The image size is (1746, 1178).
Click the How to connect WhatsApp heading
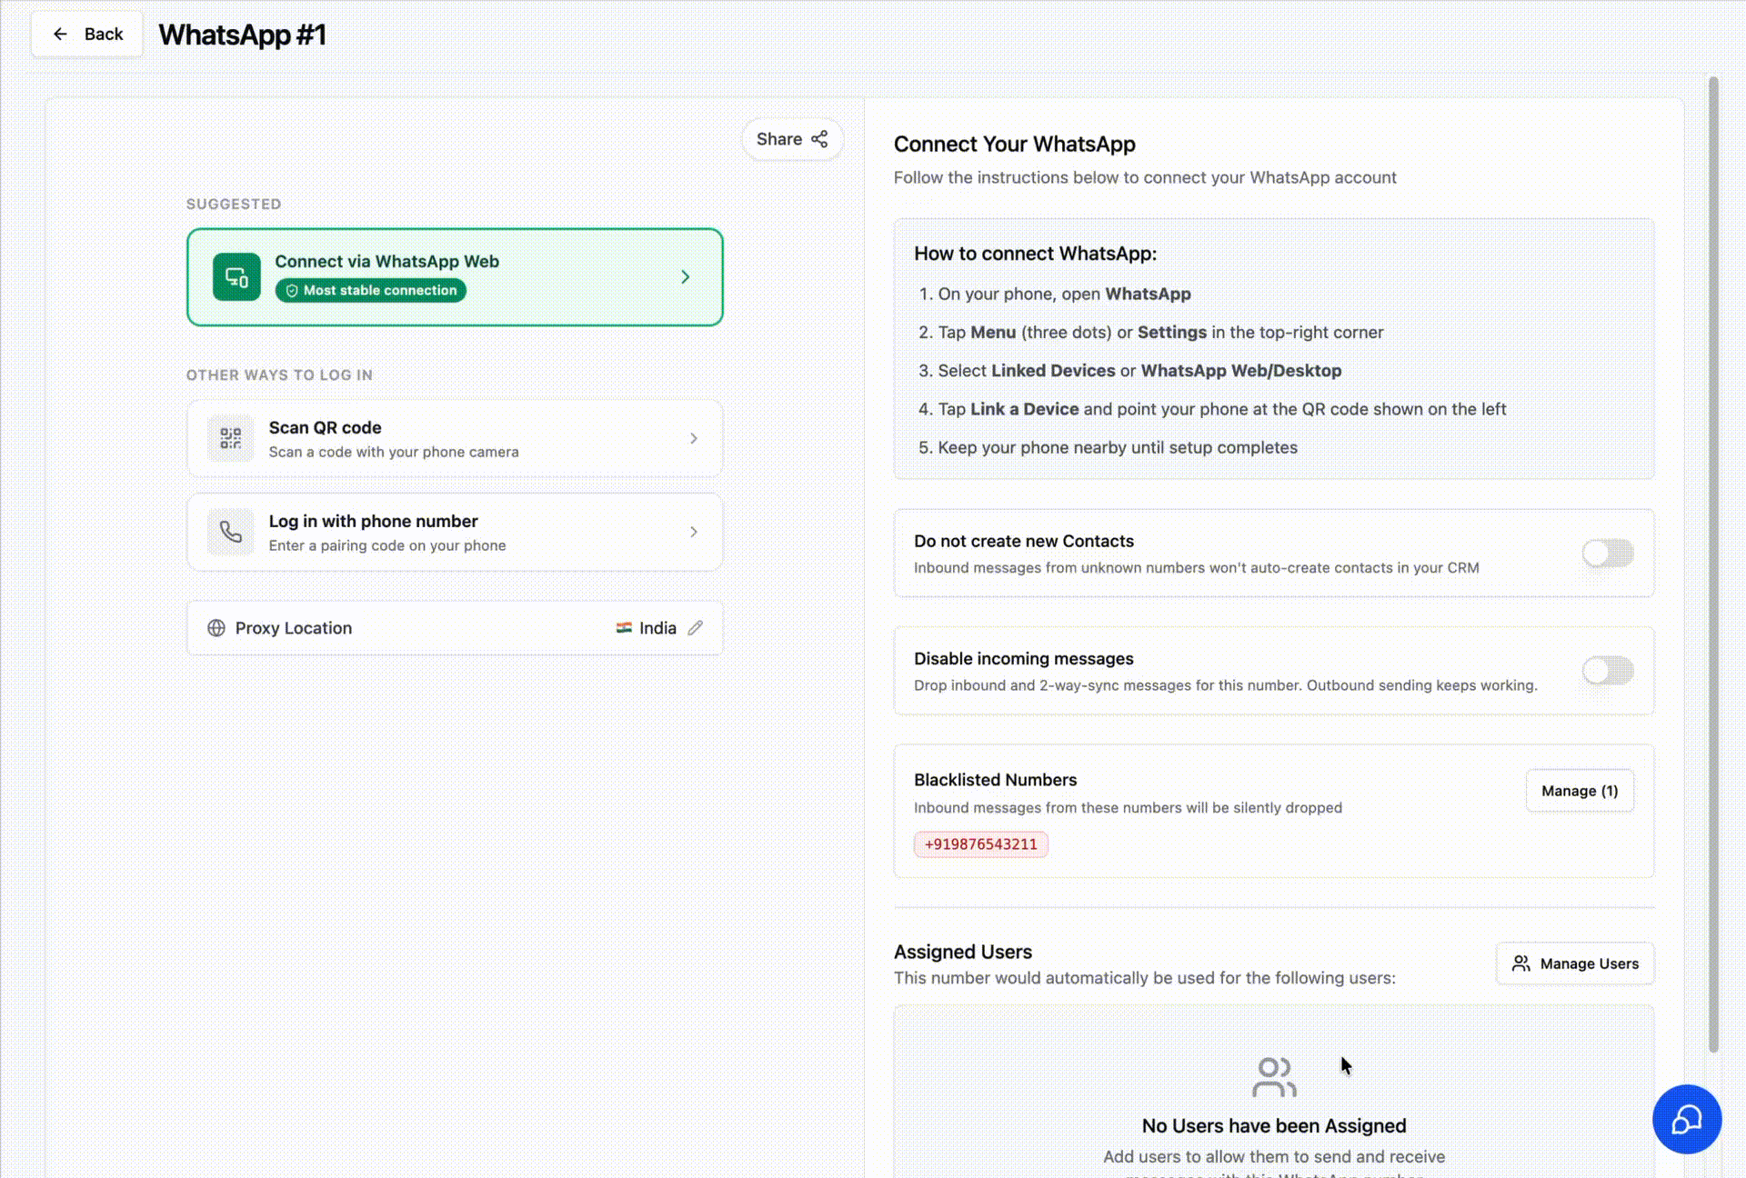[1035, 254]
